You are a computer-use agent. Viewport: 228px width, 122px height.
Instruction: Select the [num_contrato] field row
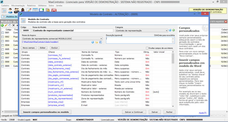pyautogui.click(x=96, y=92)
